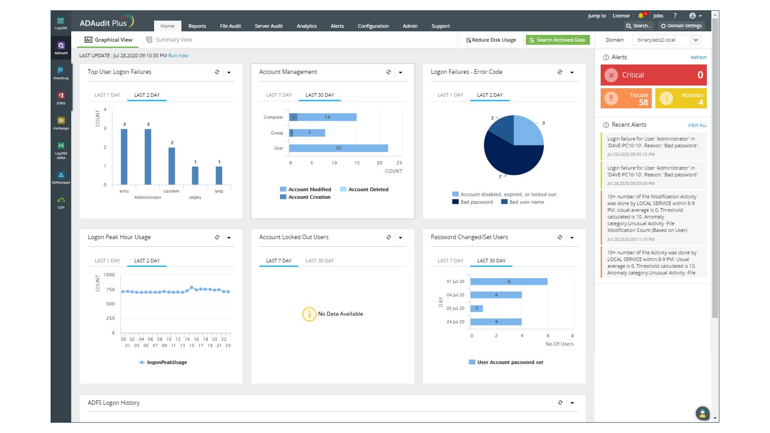Open the user account menu dropdown
770x433 pixels.
point(696,16)
